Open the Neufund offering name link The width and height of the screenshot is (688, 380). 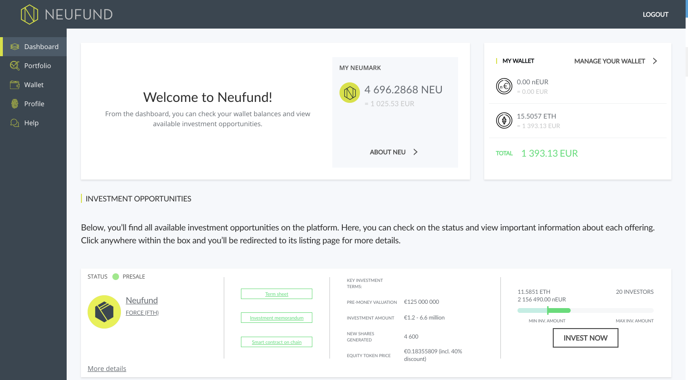(142, 300)
